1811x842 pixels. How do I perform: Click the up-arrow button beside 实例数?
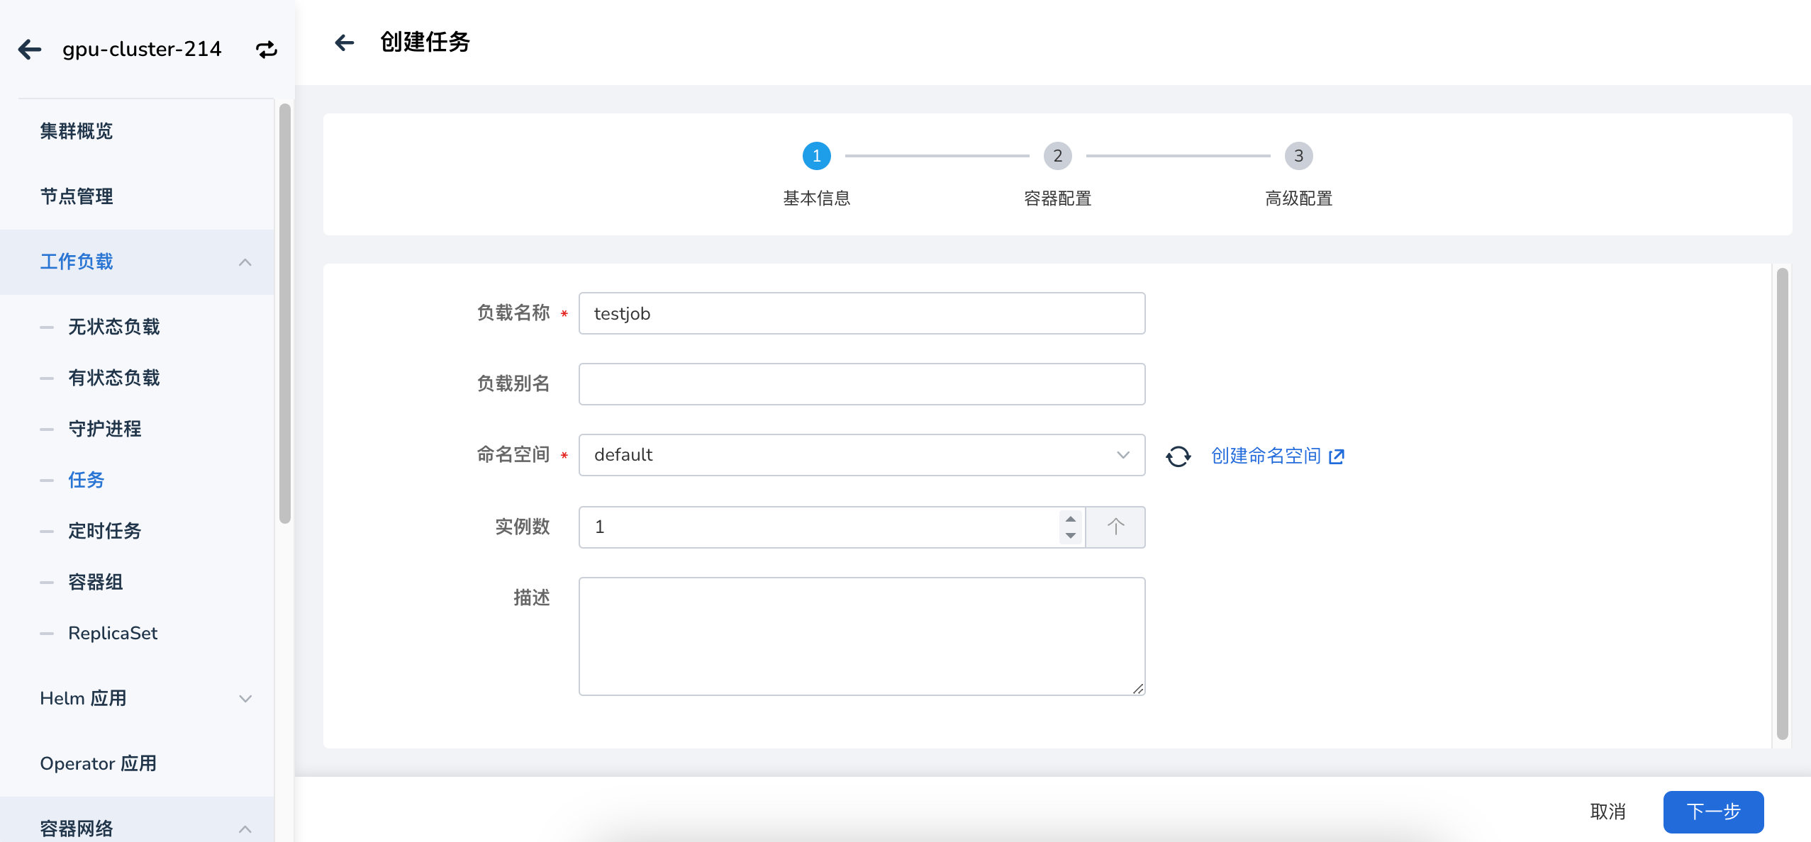(1115, 527)
